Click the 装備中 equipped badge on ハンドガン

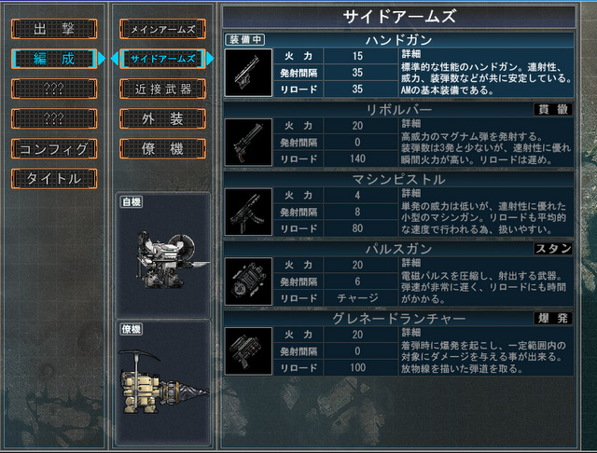tap(245, 39)
